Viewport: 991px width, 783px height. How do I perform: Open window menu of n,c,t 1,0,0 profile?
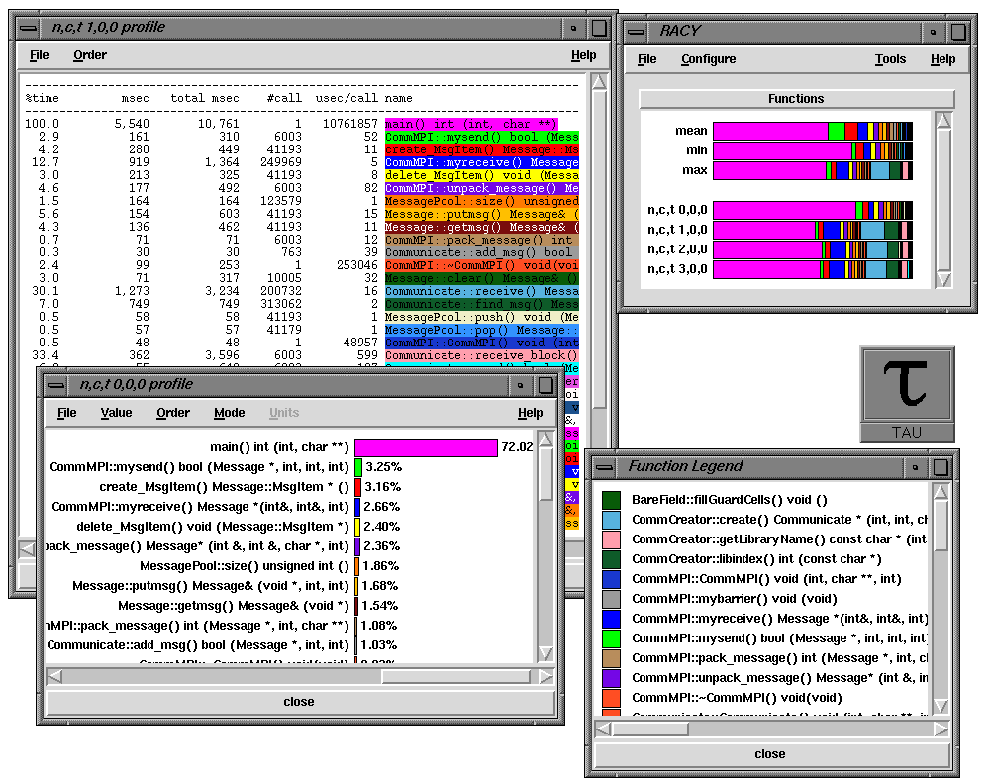29,28
